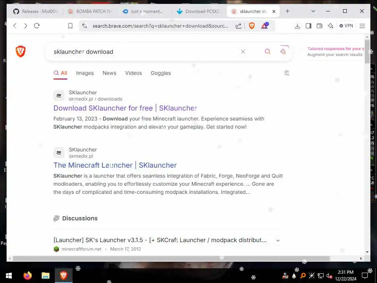377x283 pixels.
Task: Click scroll right arrow
Action: (x=361, y=258)
